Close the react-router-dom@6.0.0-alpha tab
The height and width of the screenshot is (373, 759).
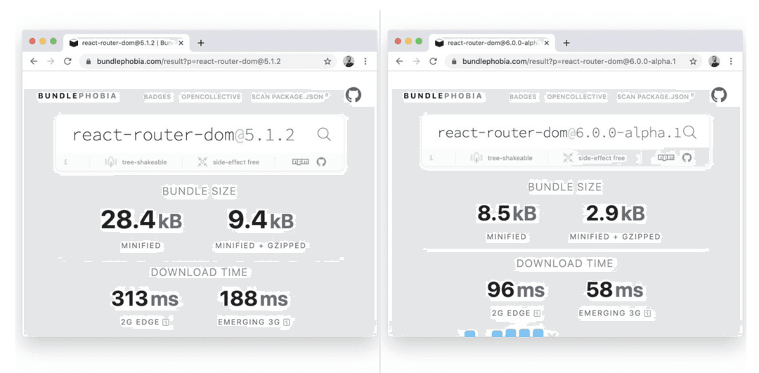(x=547, y=43)
